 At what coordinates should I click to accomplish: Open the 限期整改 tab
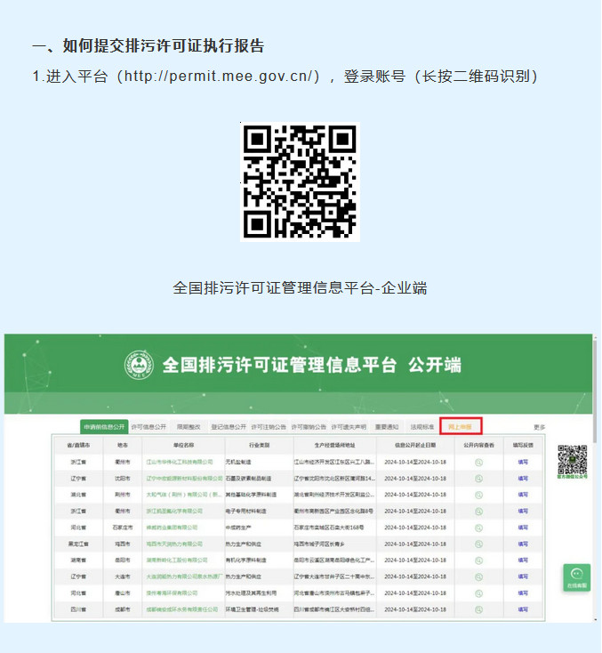pyautogui.click(x=189, y=427)
